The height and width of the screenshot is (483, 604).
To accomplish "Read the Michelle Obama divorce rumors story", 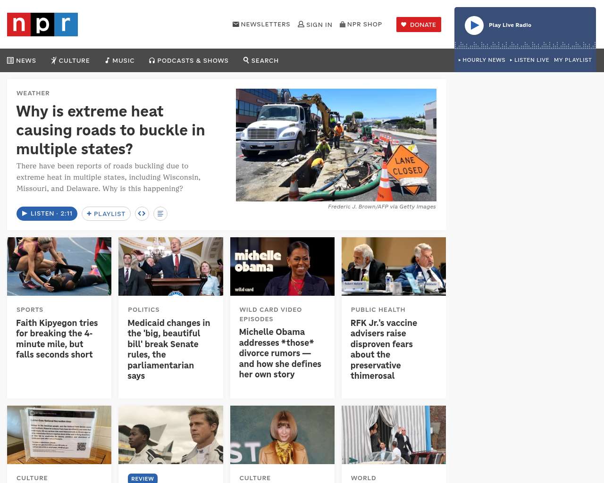I will (x=280, y=353).
